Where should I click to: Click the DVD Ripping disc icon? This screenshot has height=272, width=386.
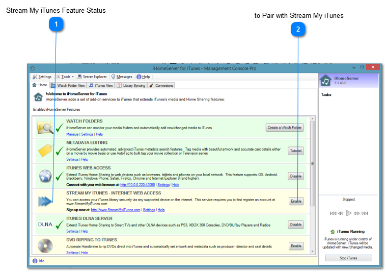tap(45, 246)
